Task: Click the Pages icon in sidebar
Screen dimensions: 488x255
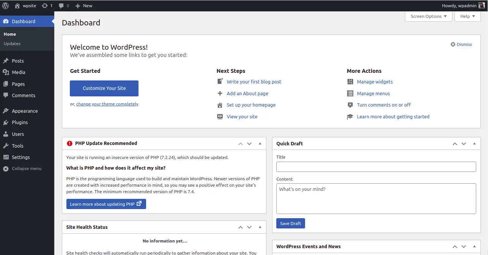Action: click(6, 84)
